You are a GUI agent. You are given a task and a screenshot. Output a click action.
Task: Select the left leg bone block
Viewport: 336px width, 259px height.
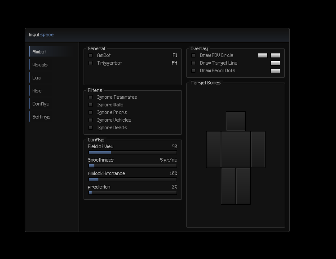(228, 186)
